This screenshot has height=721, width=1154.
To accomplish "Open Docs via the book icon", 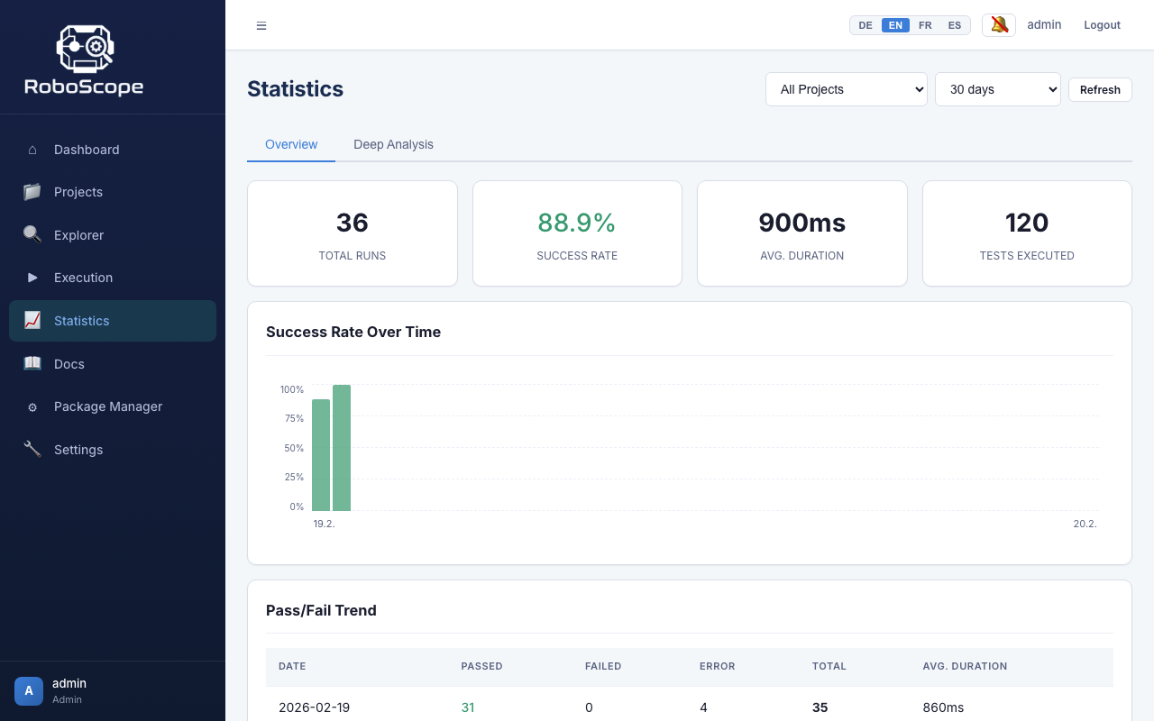I will 32,363.
